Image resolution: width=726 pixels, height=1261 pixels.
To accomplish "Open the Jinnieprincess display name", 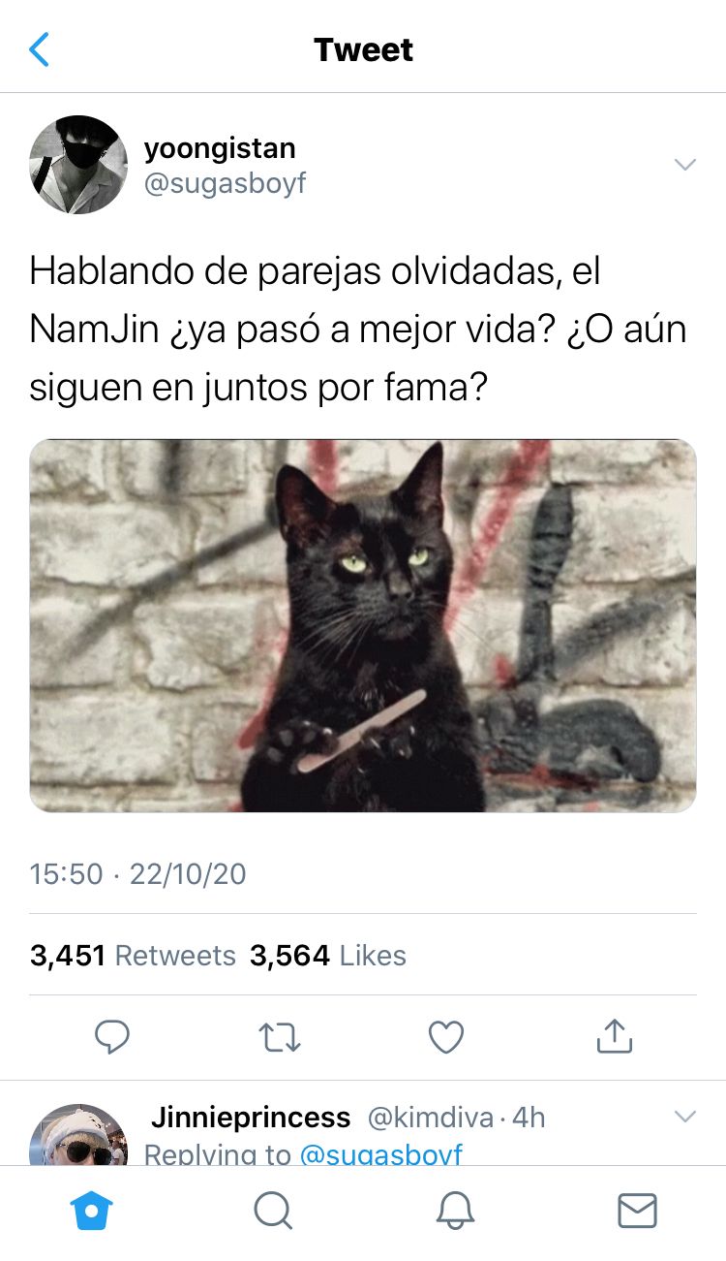I will (x=251, y=1118).
